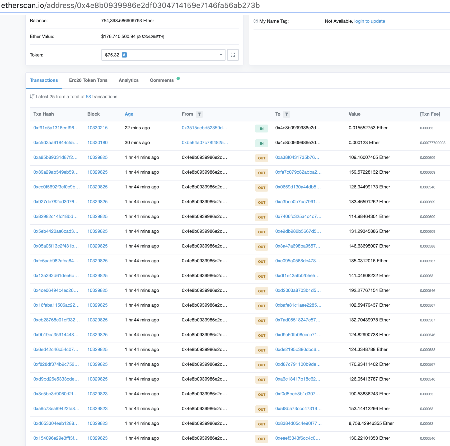
Task: Open transaction hash 0xf828df374b9c752…
Action: (56, 364)
